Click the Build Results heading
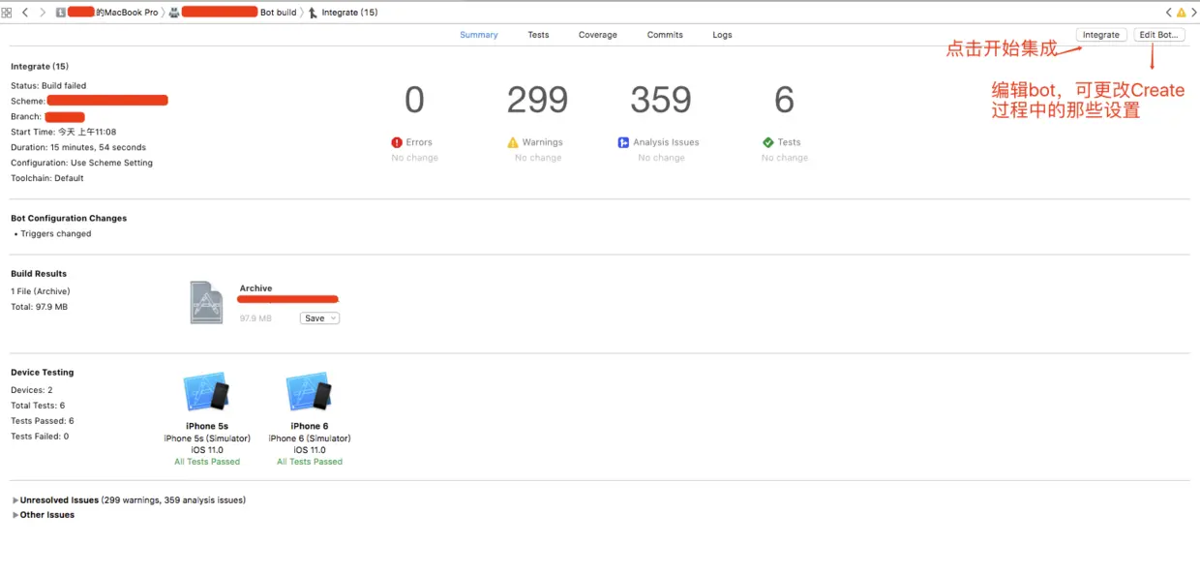This screenshot has height=574, width=1200. 39,274
